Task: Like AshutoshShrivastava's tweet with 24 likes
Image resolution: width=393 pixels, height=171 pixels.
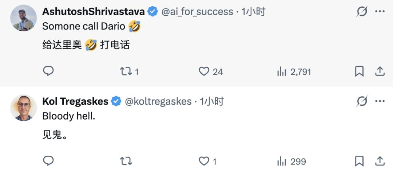Action: pos(204,71)
